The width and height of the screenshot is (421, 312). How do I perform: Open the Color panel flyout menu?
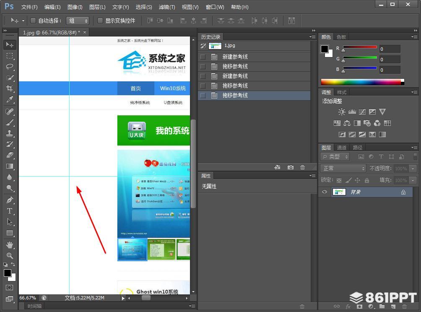coord(414,37)
